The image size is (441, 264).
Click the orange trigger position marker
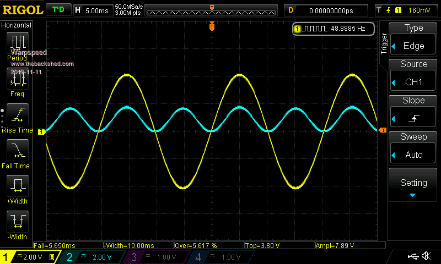tap(212, 26)
